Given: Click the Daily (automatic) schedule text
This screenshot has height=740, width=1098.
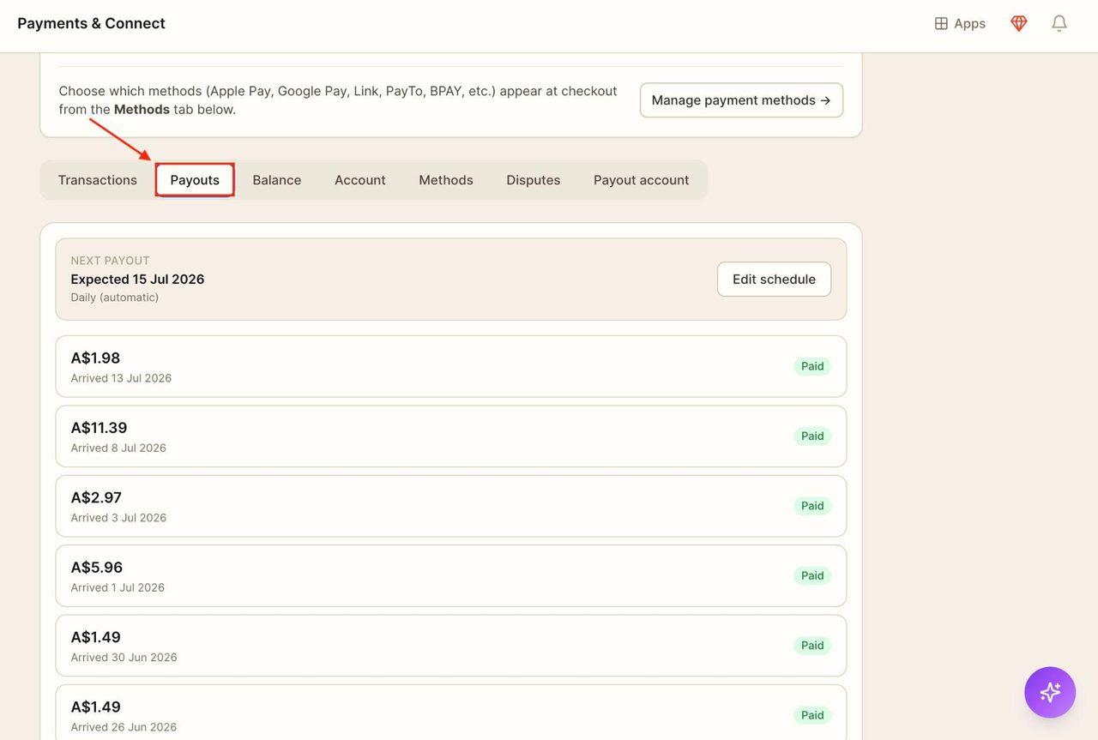Looking at the screenshot, I should [x=115, y=298].
